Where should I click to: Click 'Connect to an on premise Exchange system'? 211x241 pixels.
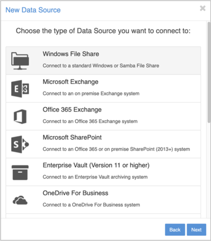point(91,93)
